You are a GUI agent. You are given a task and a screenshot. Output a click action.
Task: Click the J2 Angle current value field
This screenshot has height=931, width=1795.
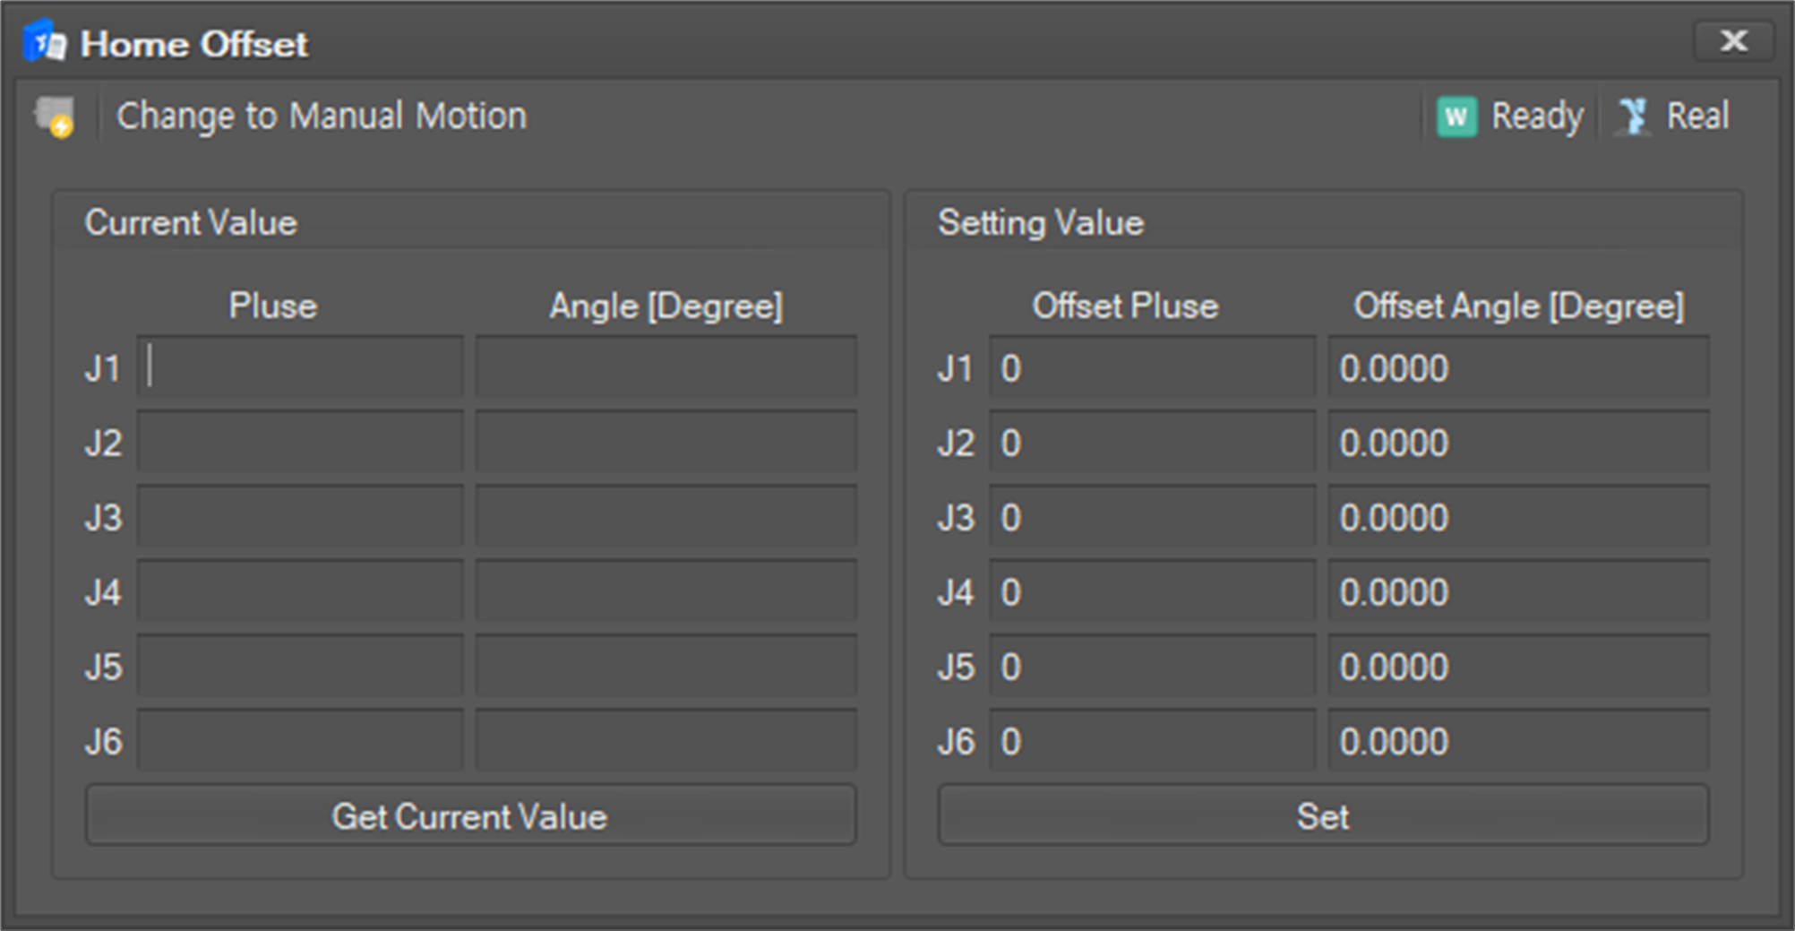[666, 442]
